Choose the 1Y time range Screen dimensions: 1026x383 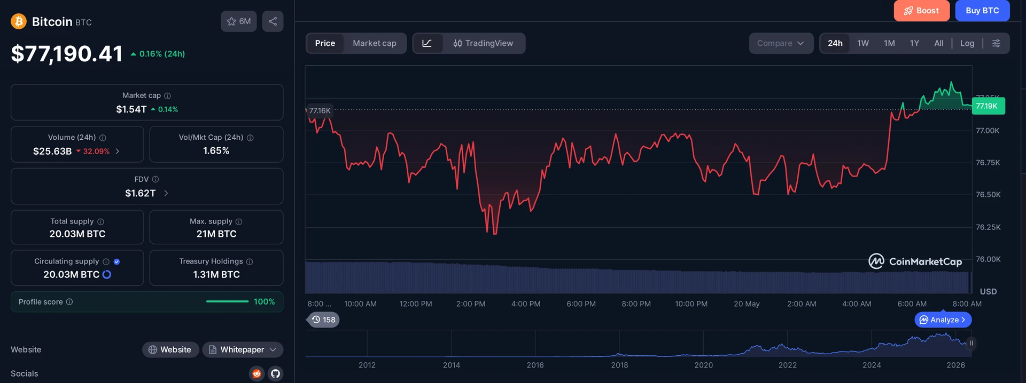coord(914,43)
